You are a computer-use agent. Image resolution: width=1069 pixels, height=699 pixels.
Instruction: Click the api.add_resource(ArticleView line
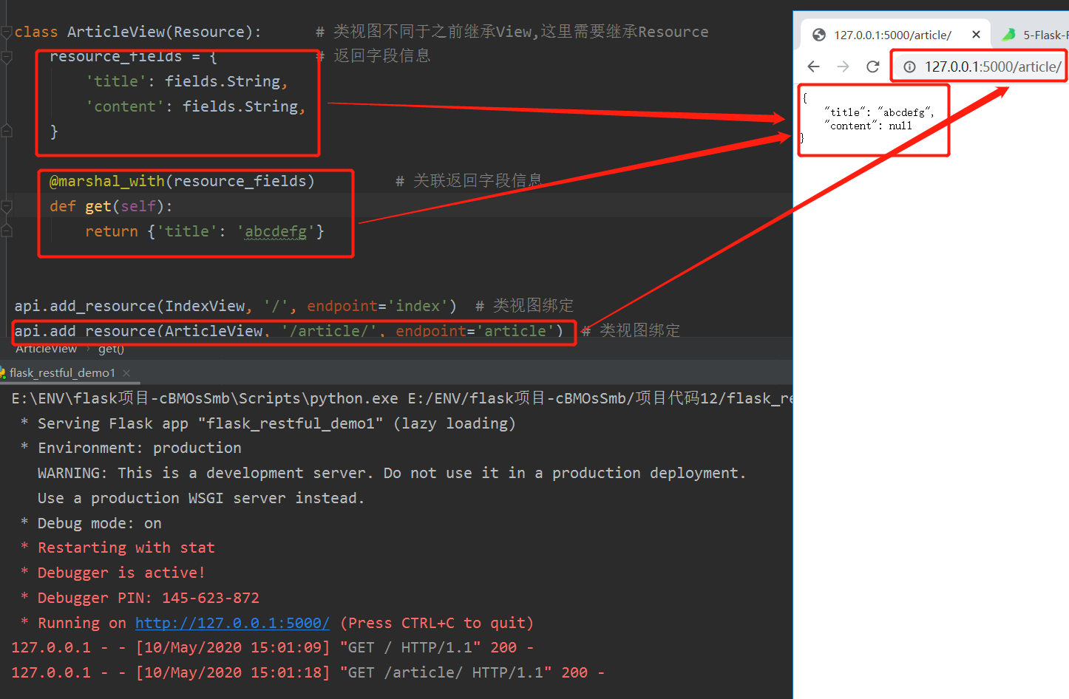click(x=288, y=331)
